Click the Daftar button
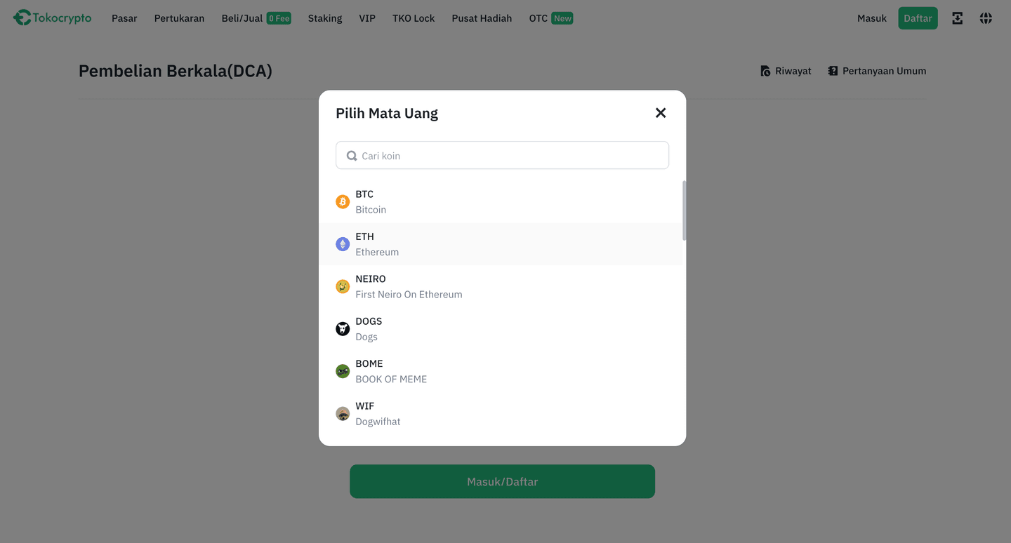This screenshot has height=543, width=1011. click(918, 18)
